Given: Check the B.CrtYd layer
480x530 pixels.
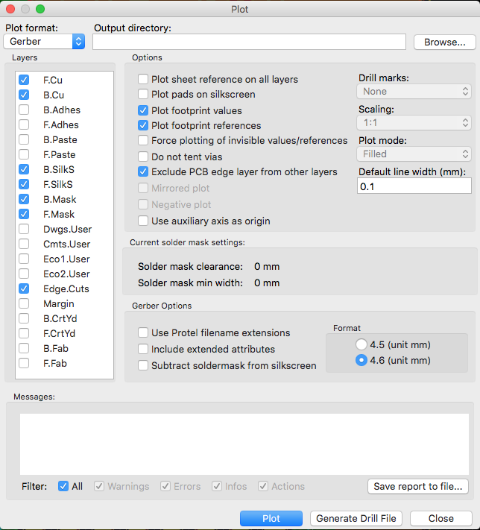Looking at the screenshot, I should point(24,318).
